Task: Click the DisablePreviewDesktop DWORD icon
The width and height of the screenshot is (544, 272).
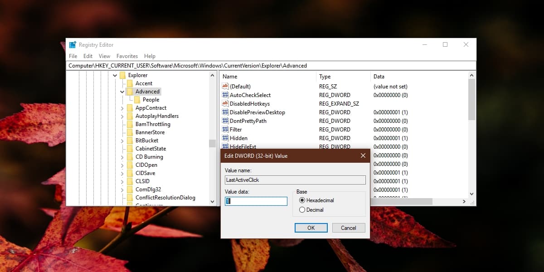Action: (225, 112)
